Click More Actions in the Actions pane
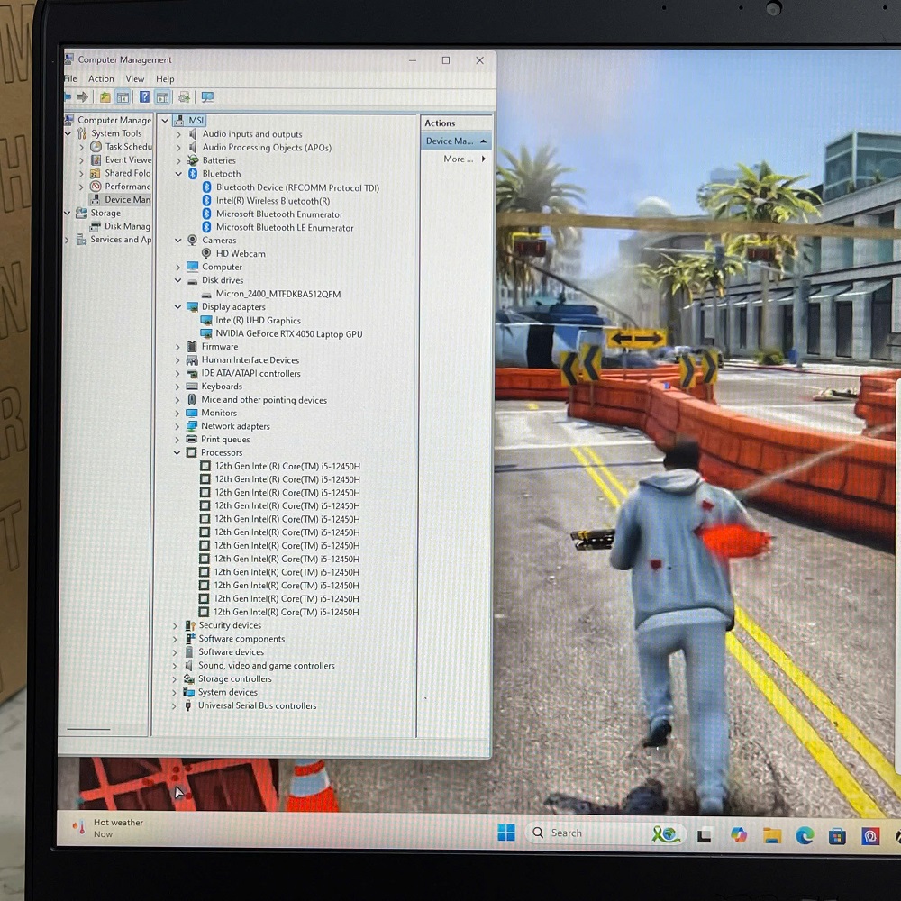 pos(460,159)
